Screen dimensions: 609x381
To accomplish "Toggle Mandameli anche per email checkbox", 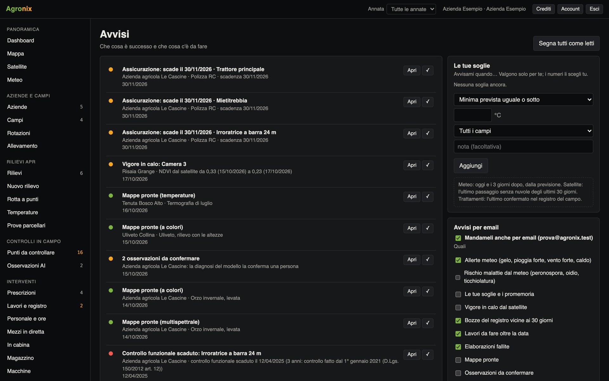I will (x=458, y=238).
